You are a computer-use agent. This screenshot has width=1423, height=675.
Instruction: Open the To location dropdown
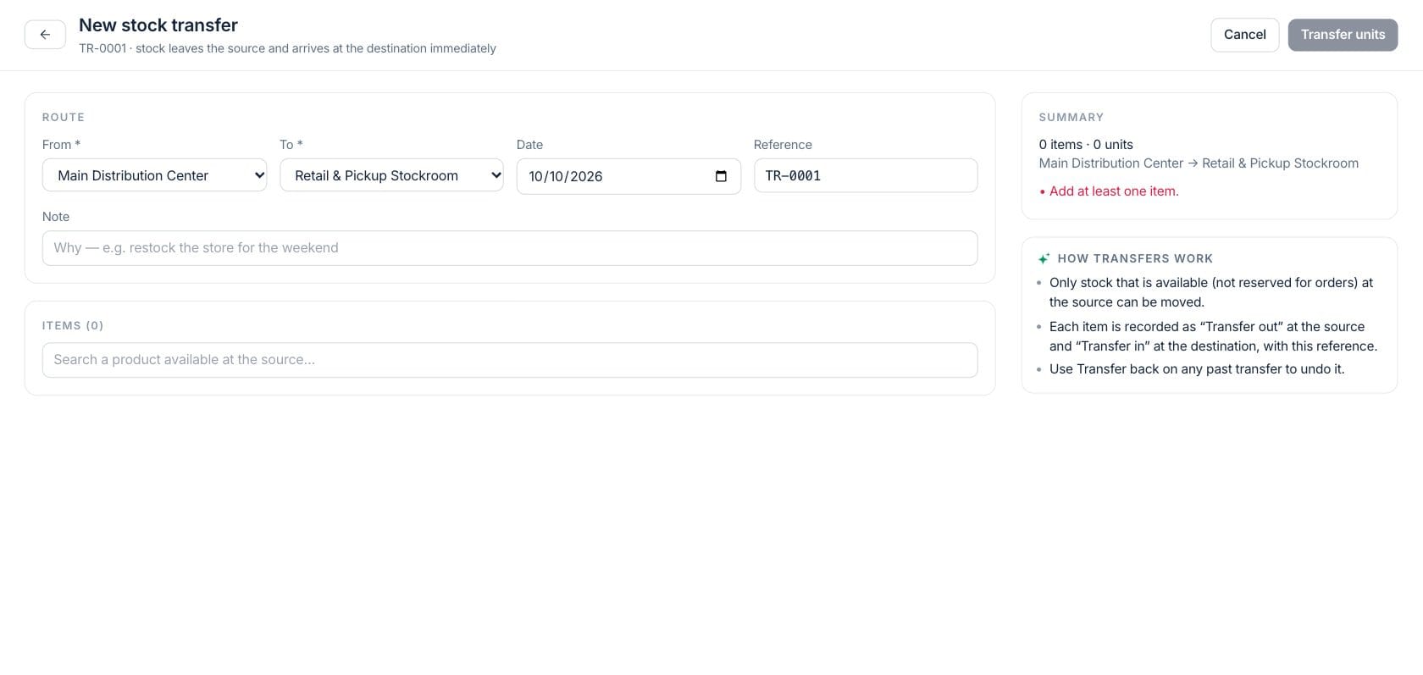(x=391, y=175)
